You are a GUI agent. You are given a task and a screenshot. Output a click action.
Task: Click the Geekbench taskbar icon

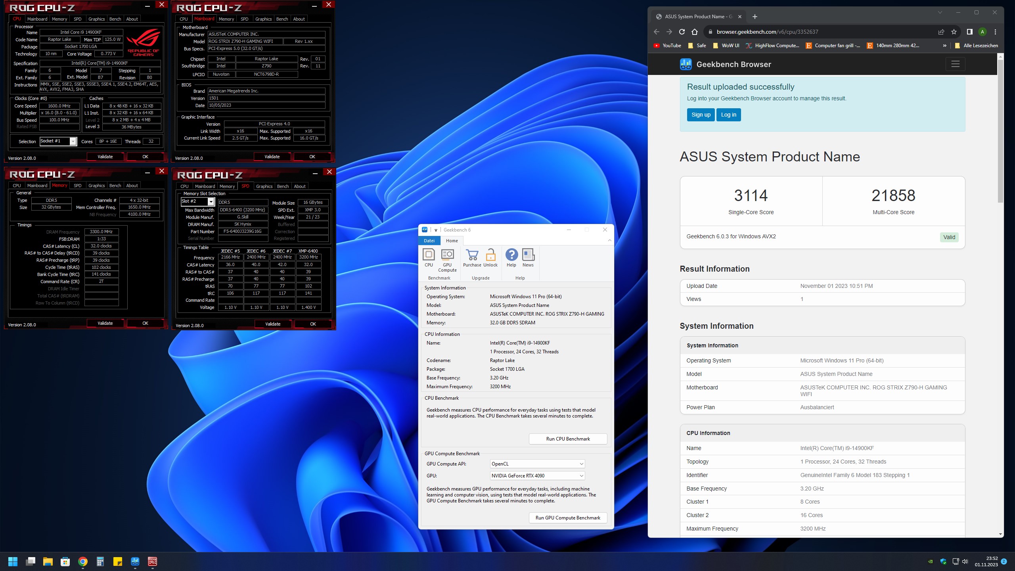click(135, 561)
